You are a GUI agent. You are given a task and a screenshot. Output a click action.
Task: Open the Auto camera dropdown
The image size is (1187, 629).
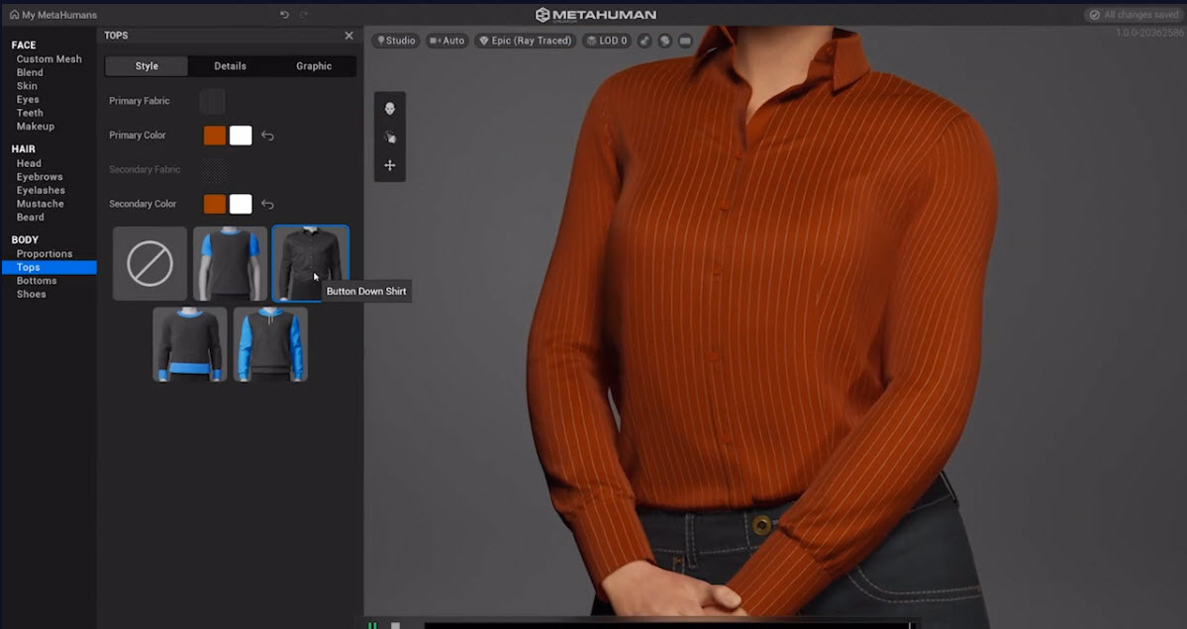point(446,41)
